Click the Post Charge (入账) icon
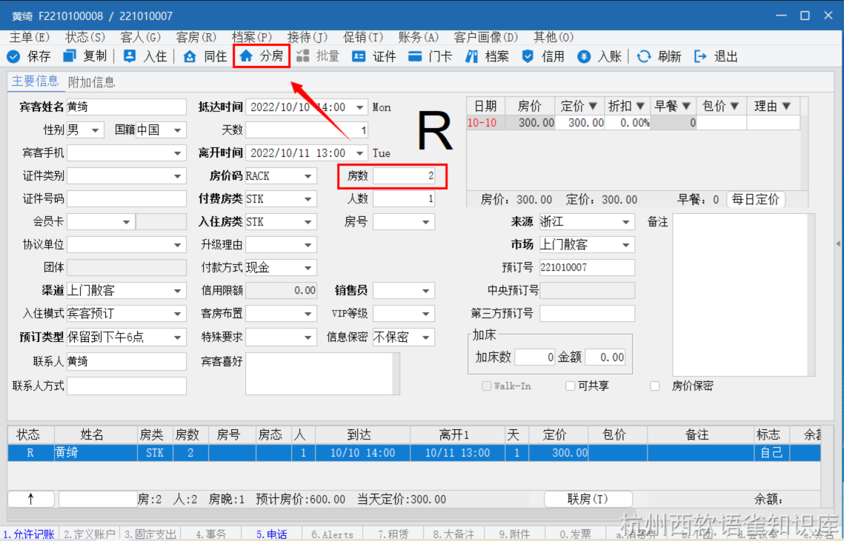 pos(585,56)
